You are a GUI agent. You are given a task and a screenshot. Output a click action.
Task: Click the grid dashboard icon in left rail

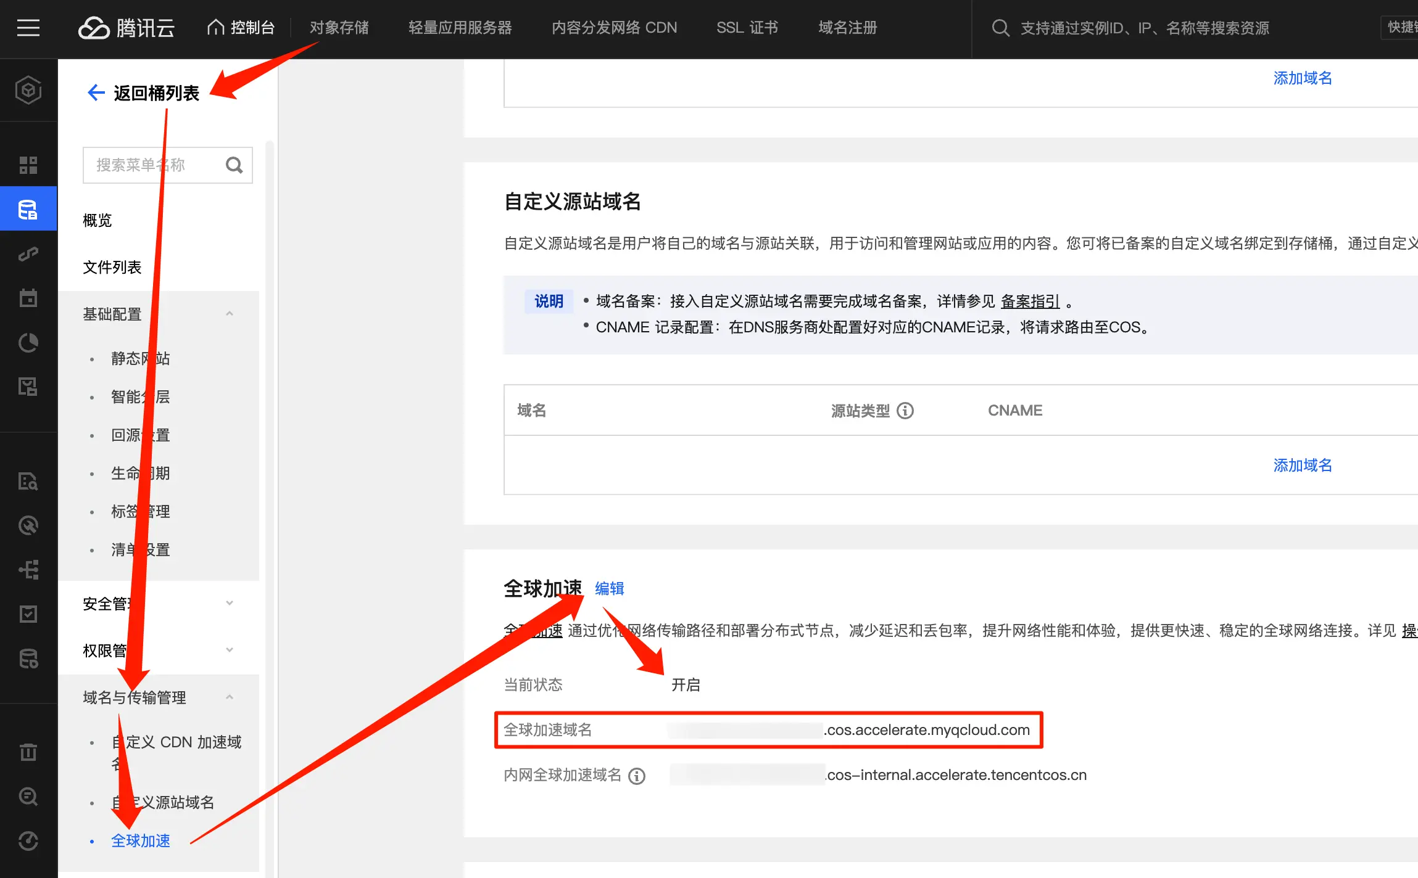pyautogui.click(x=28, y=165)
